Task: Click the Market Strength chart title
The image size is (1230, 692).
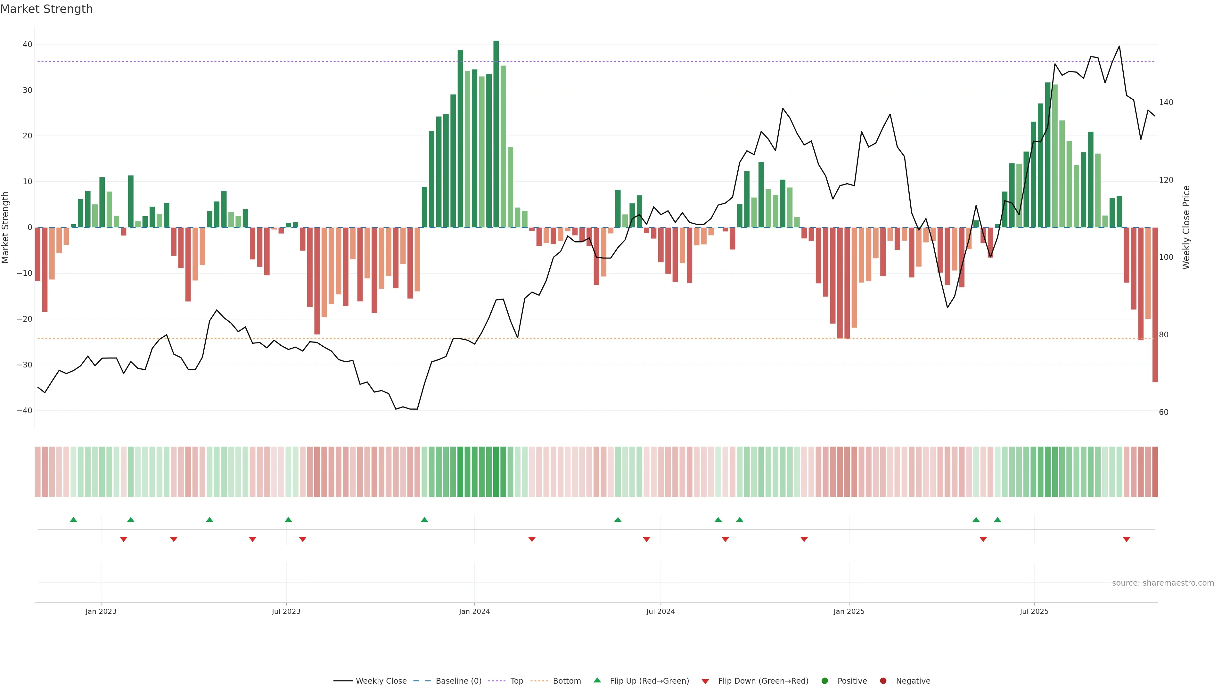Action: tap(46, 9)
